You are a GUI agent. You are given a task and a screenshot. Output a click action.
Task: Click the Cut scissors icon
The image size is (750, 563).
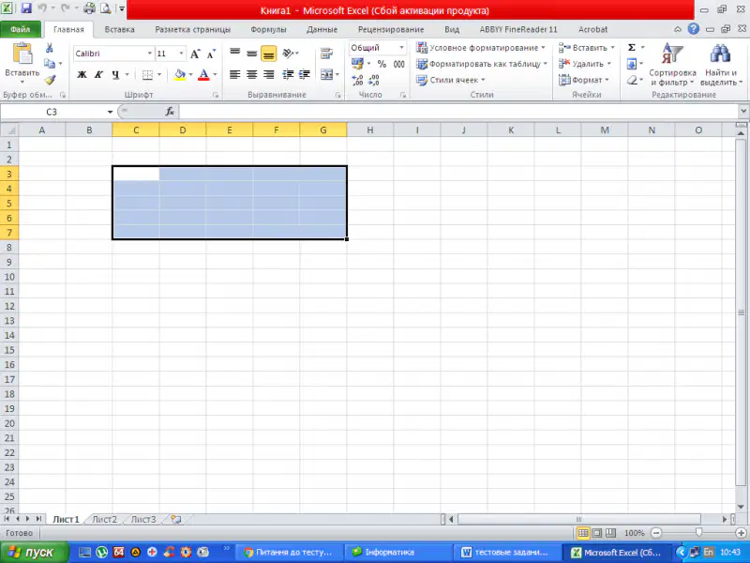point(50,48)
